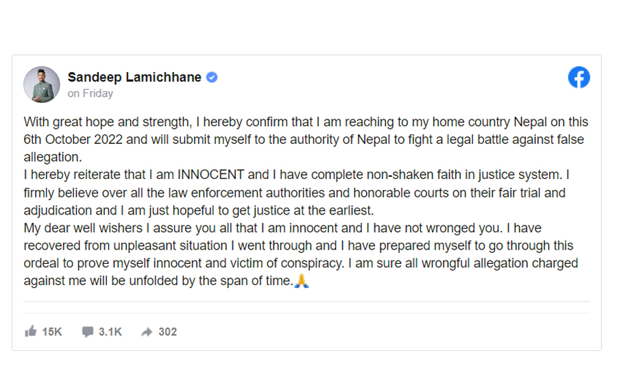
Task: Click the Facebook logo icon
Action: [579, 77]
